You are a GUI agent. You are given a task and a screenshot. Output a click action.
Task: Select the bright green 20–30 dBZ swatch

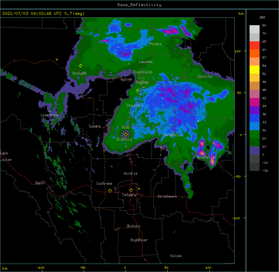(x=254, y=134)
